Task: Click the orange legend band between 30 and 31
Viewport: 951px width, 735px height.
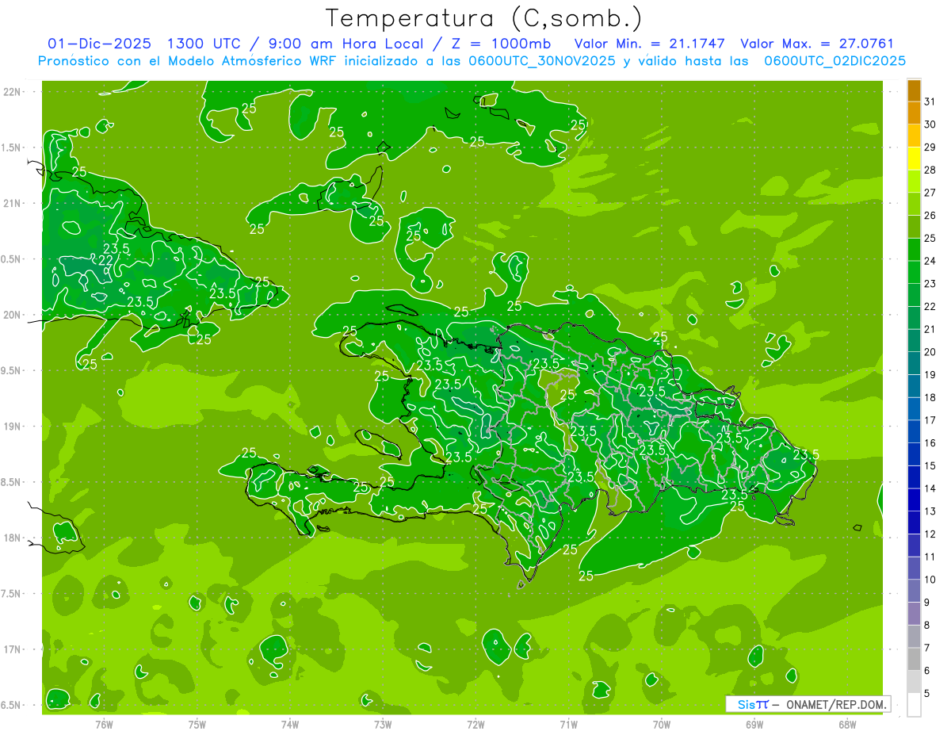Action: 914,113
